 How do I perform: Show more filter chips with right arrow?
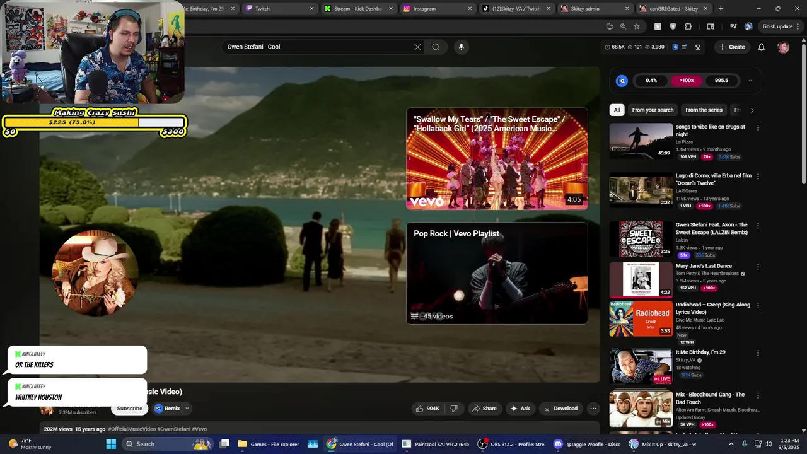click(752, 110)
